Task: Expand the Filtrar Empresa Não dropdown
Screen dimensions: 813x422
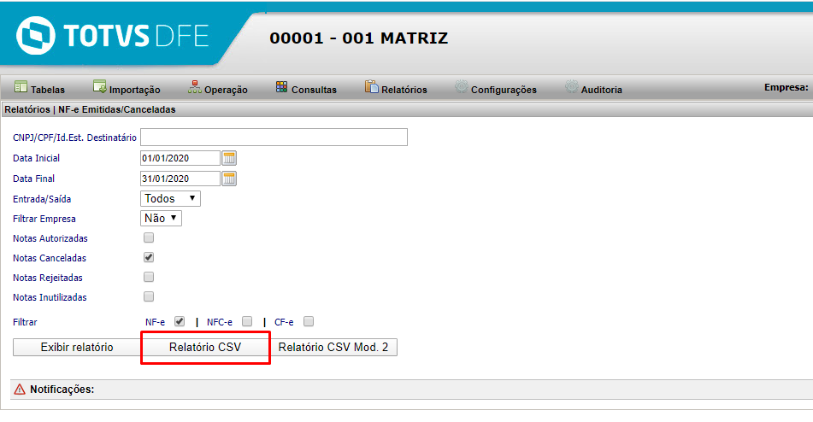Action: pyautogui.click(x=161, y=218)
